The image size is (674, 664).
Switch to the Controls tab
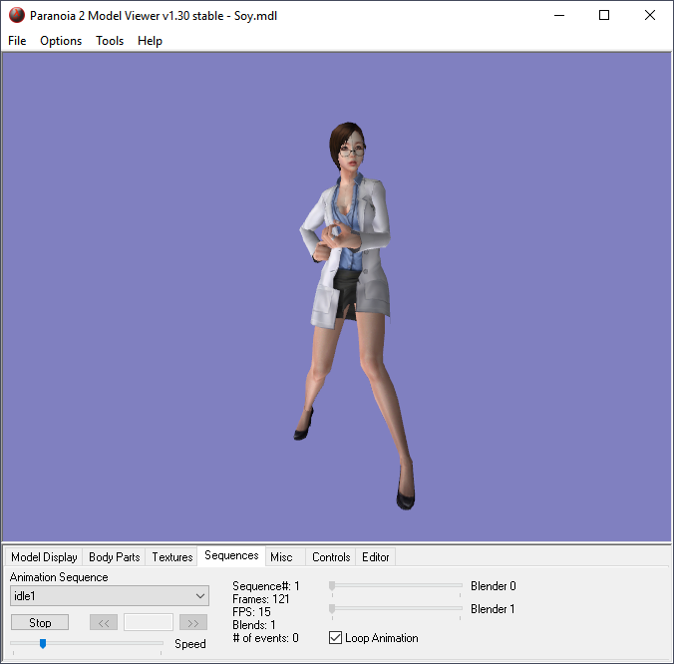point(331,557)
